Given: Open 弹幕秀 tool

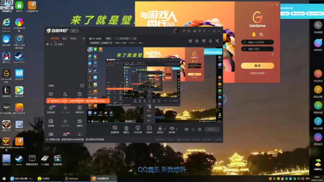Looking at the screenshot, I should click(79, 123).
